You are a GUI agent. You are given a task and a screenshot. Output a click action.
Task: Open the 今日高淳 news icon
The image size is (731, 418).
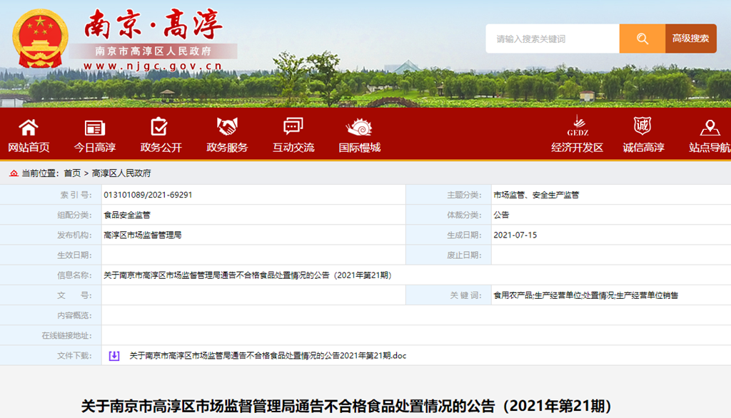point(95,128)
